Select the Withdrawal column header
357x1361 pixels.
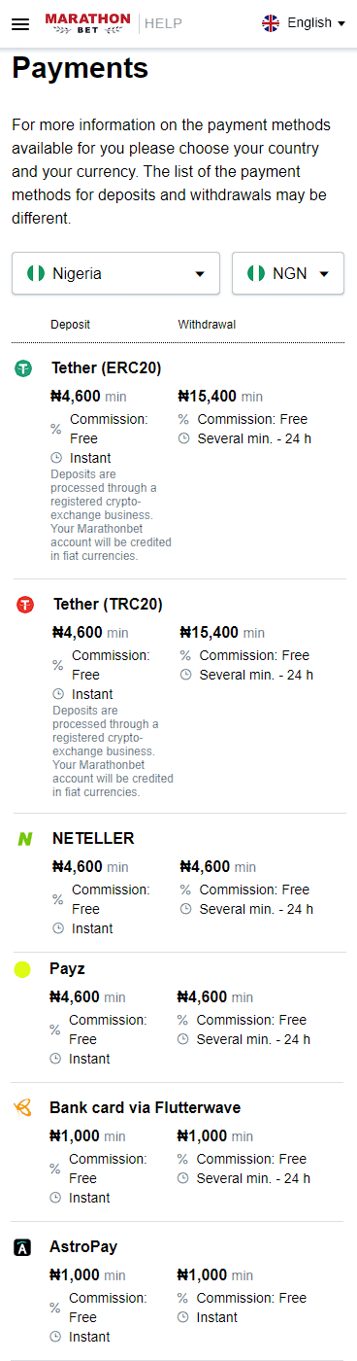(x=207, y=325)
